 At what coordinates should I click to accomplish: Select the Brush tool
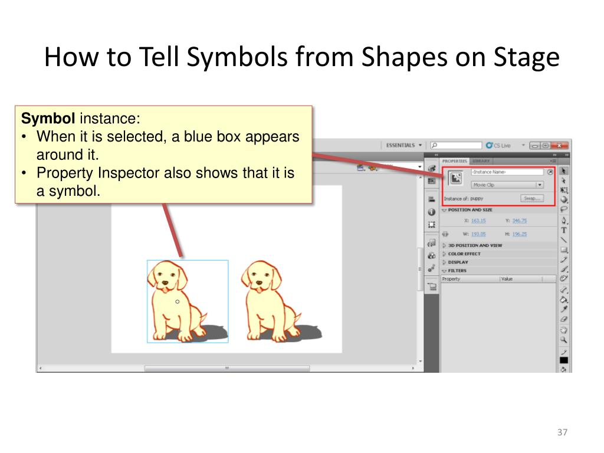(563, 269)
